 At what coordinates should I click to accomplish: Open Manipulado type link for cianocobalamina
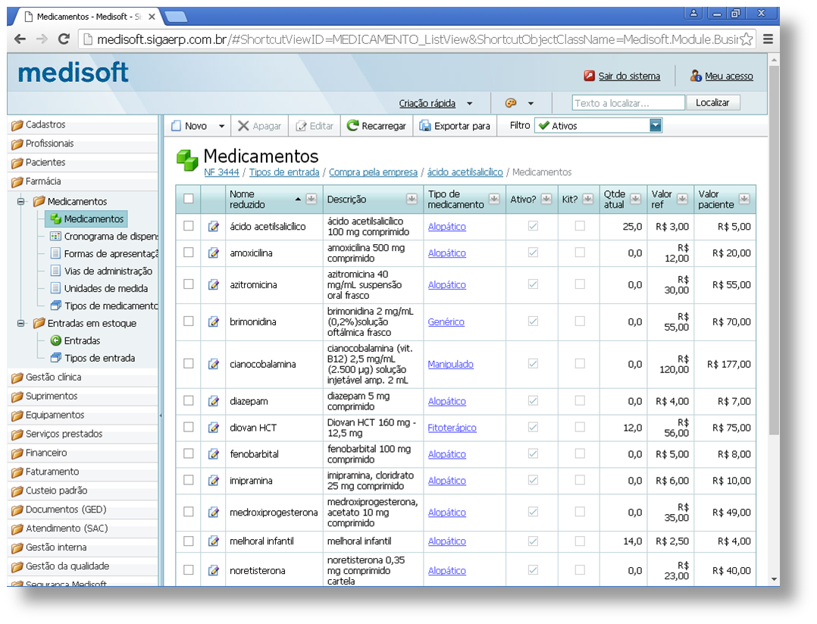450,364
